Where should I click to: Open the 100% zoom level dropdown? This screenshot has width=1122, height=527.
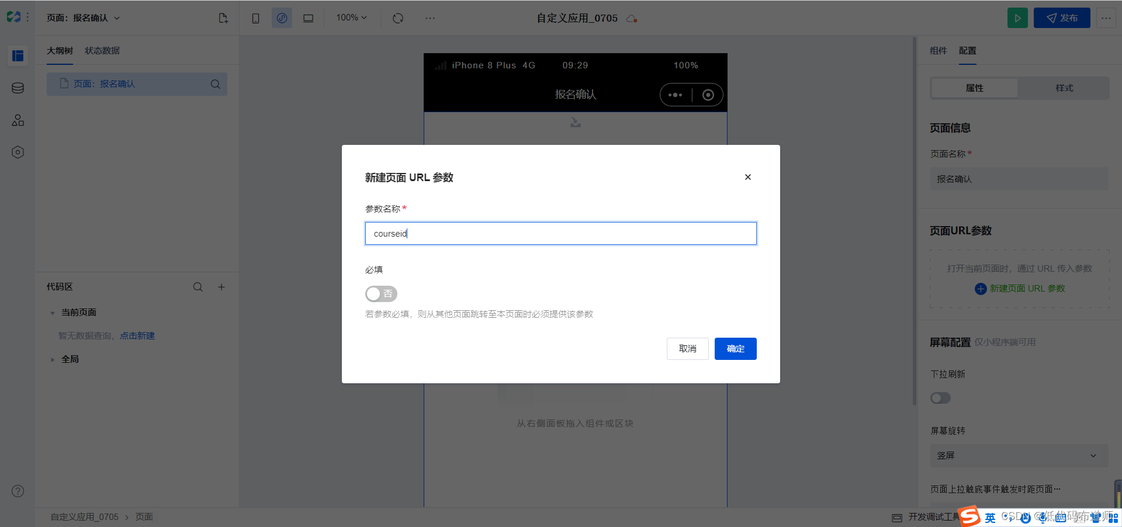[352, 18]
